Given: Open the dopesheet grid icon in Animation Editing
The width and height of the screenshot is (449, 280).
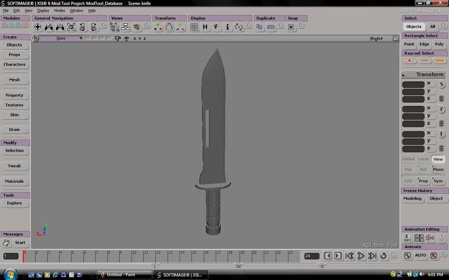Looking at the screenshot, I should [x=419, y=238].
